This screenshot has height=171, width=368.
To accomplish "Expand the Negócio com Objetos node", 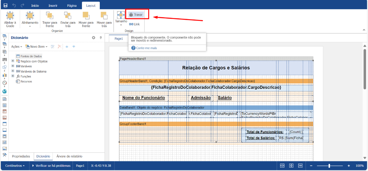I will [13, 61].
